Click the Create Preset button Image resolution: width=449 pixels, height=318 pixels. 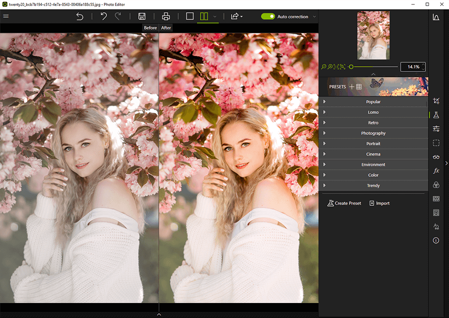click(x=344, y=203)
